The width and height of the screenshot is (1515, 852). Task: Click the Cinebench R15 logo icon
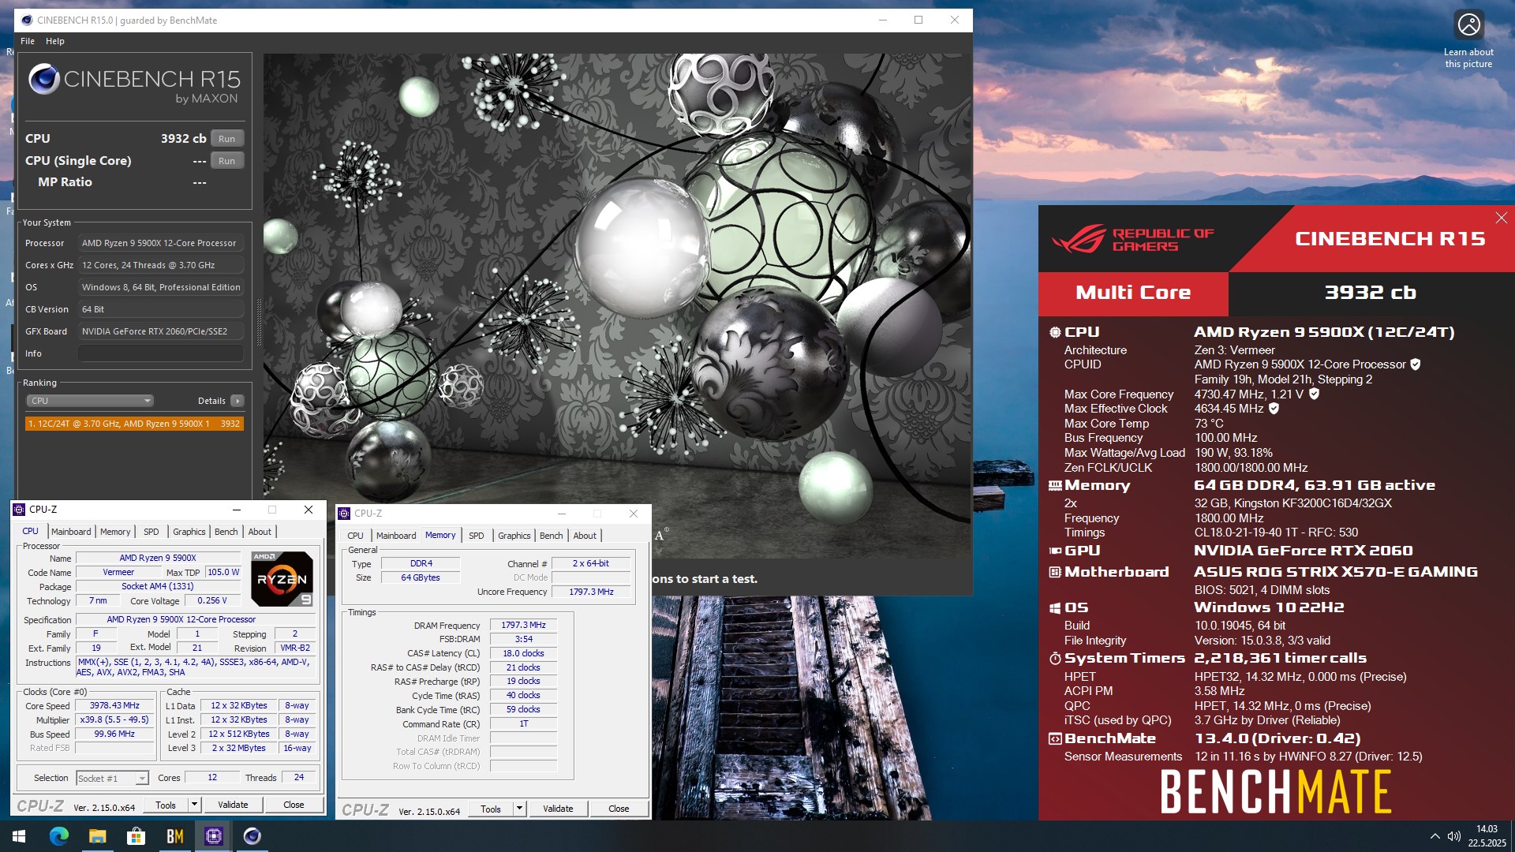point(44,80)
